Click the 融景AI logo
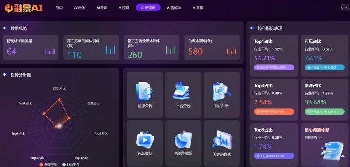 [x=24, y=8]
